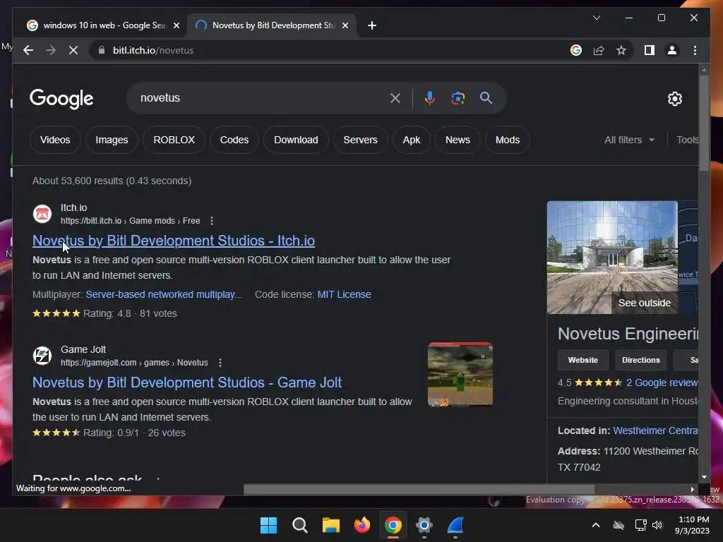723x542 pixels.
Task: Click the forward navigation arrow
Action: pyautogui.click(x=51, y=50)
